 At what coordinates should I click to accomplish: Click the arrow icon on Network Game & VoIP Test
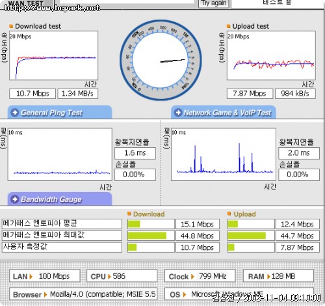coord(178,113)
